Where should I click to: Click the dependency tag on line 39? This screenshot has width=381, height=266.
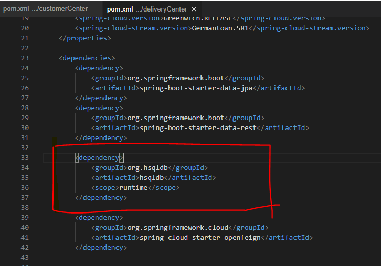99,217
